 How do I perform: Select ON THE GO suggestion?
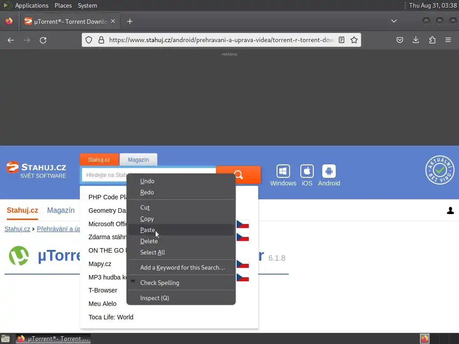[108, 250]
